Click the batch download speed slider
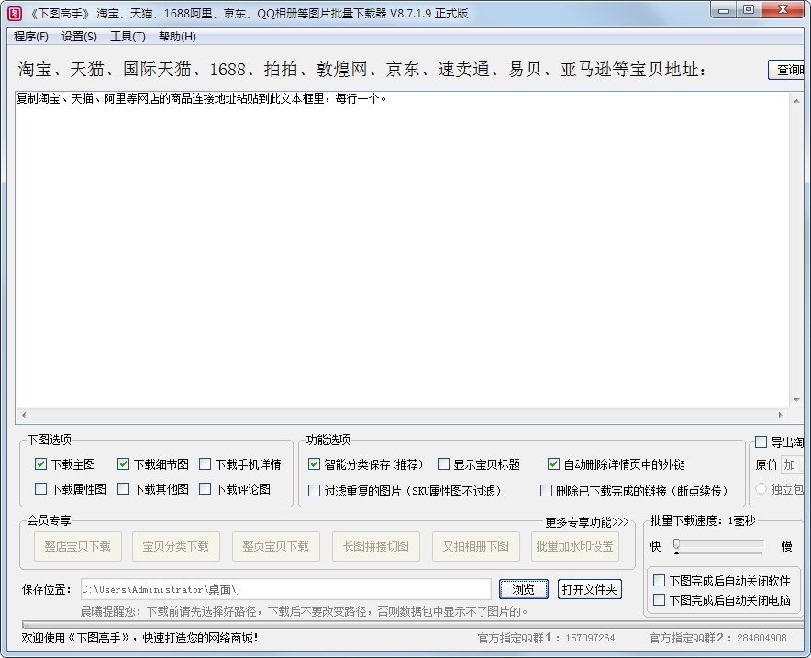 [x=719, y=545]
